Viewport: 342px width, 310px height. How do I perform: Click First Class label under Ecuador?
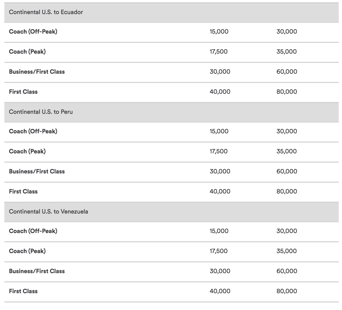(23, 92)
